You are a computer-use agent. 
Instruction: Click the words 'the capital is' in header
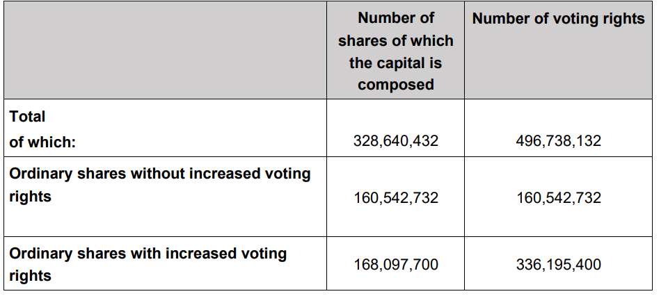[x=396, y=63]
